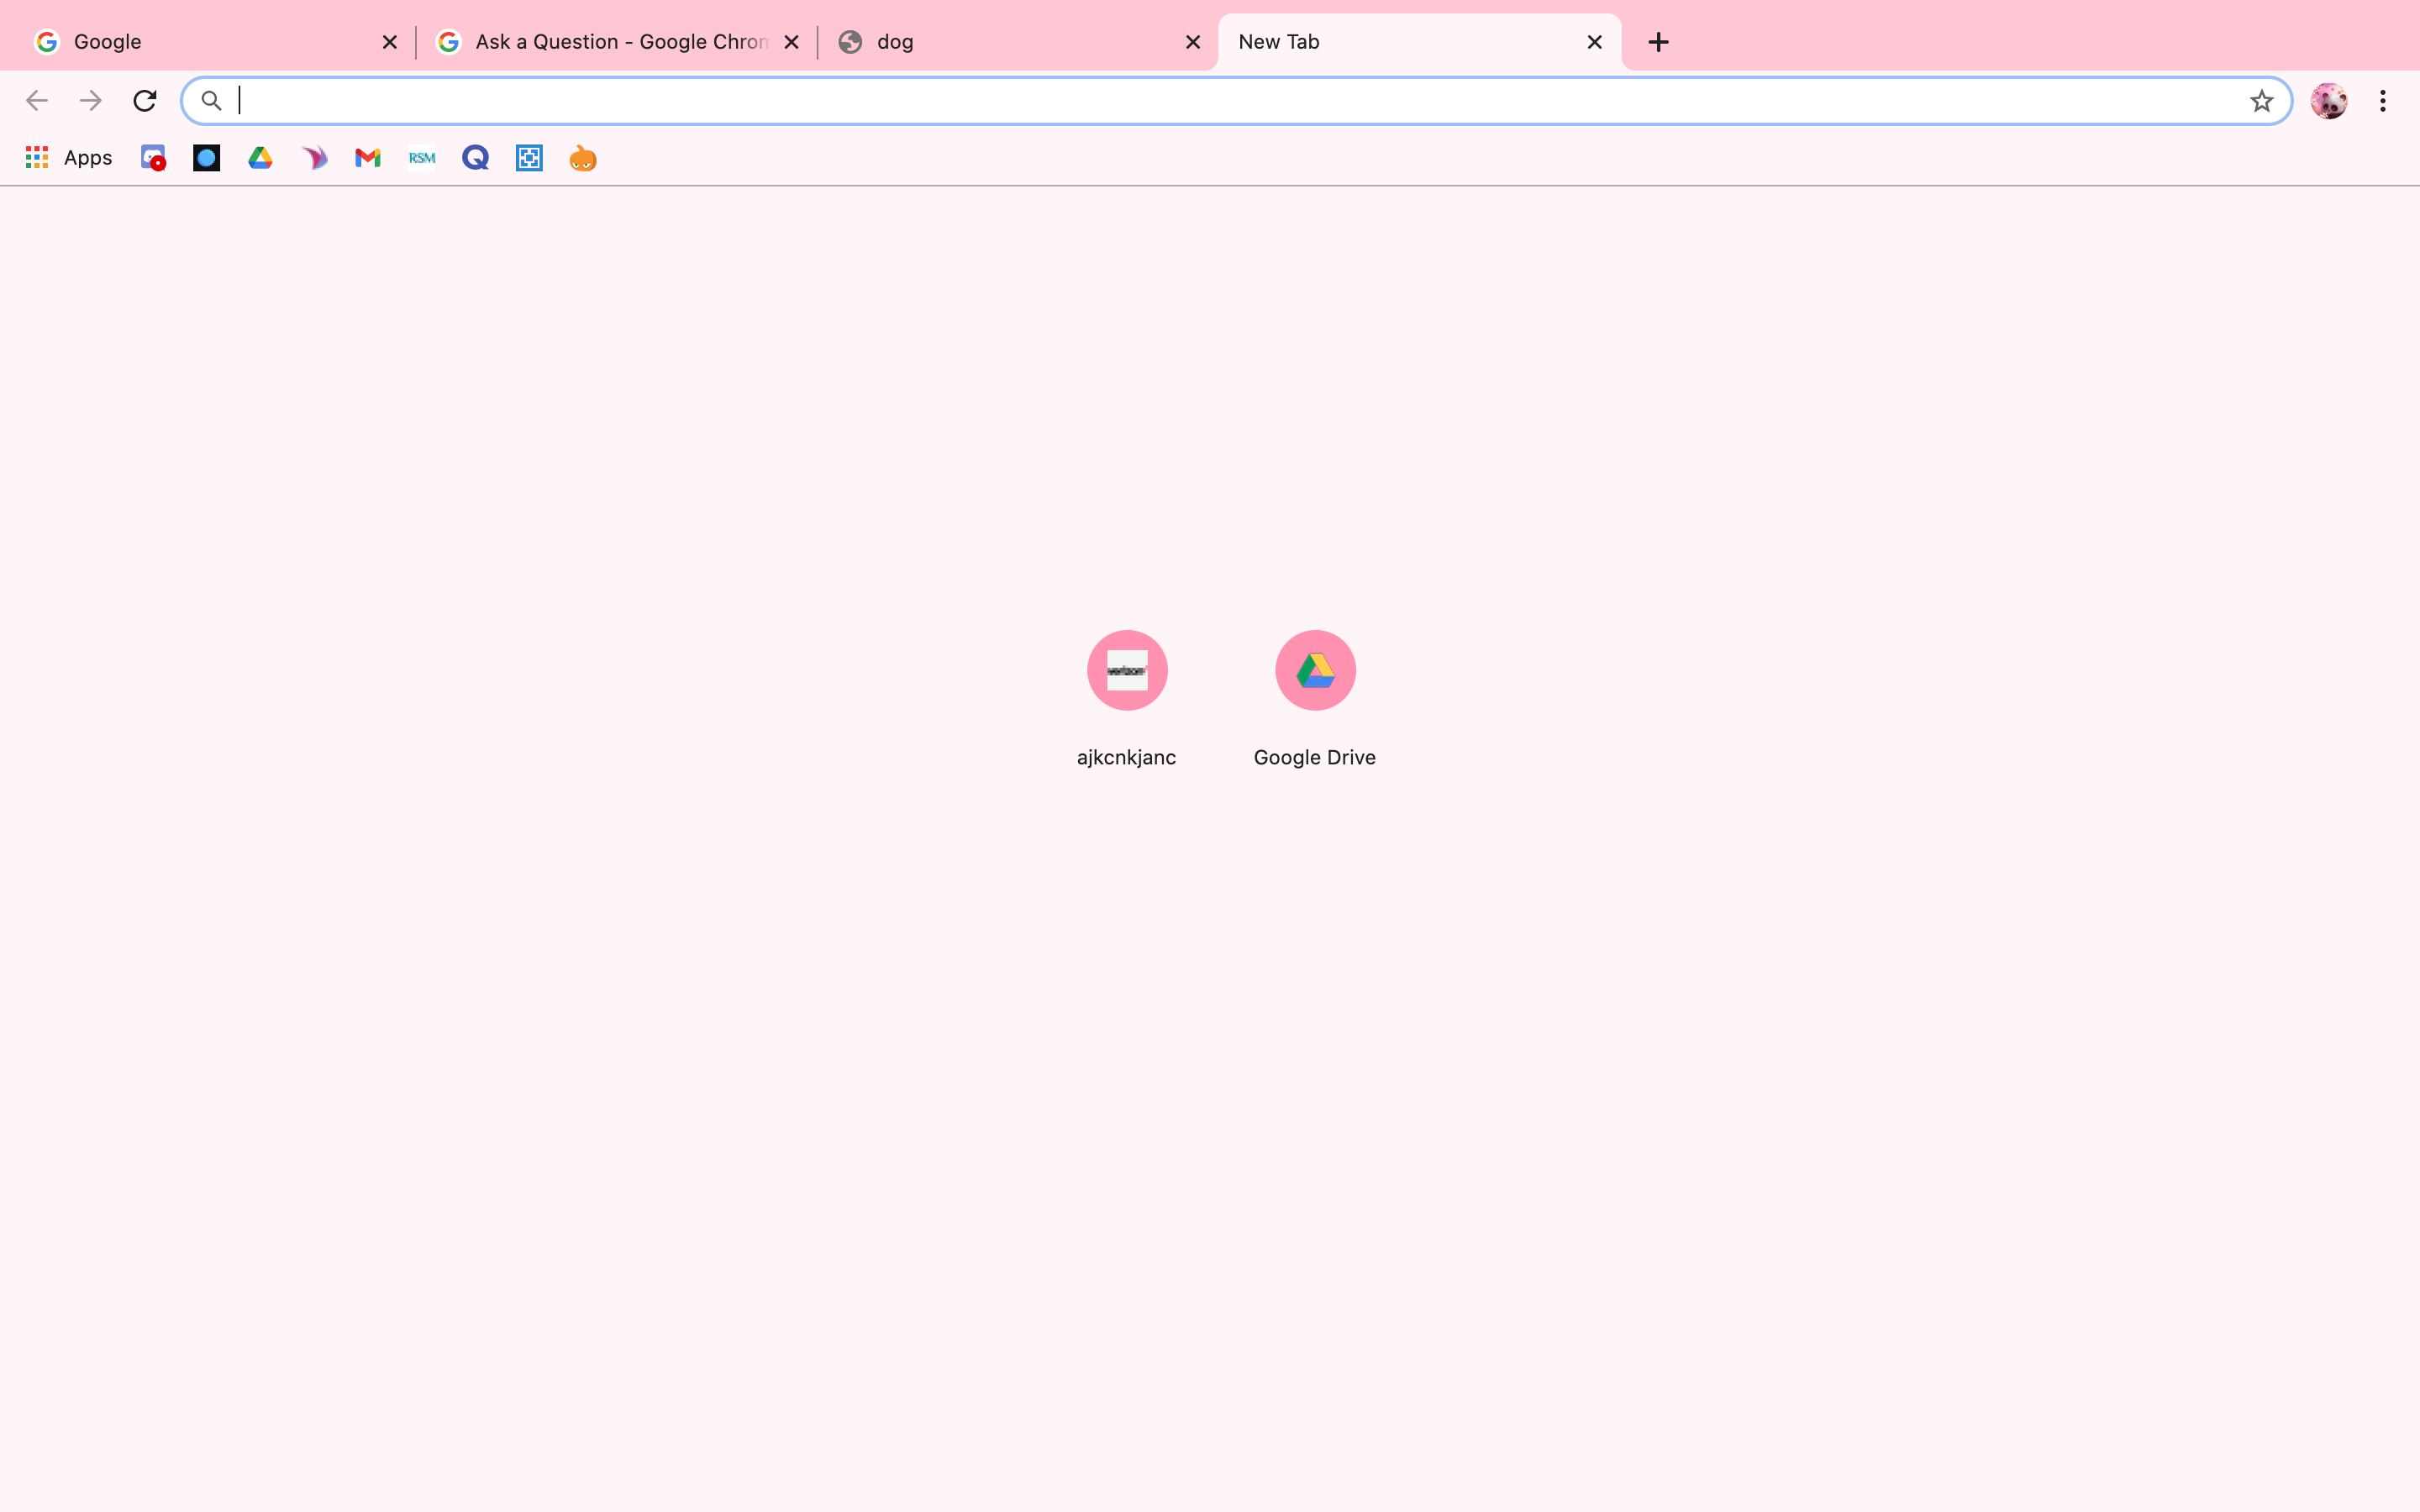Open the Chrome three-dot menu
Viewport: 2420px width, 1512px height.
click(2383, 101)
